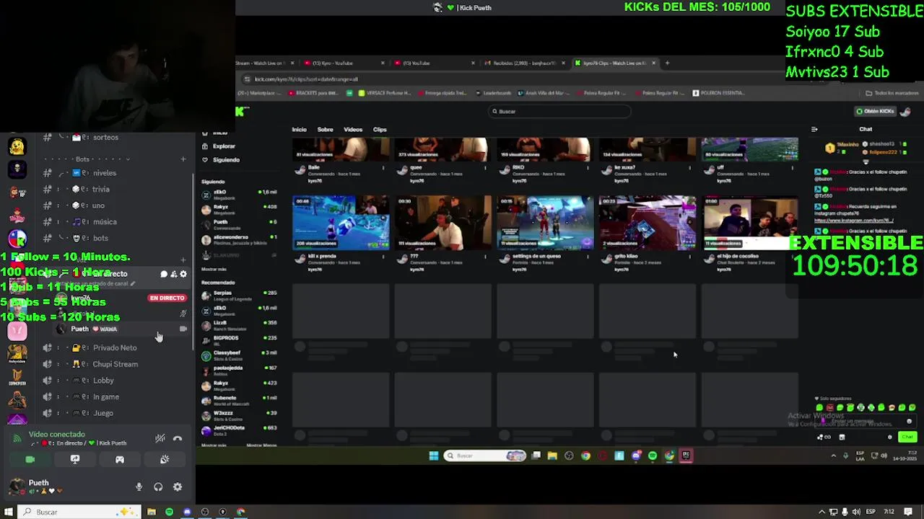Screen dimensions: 924x519
Task: Open options menu for the Baile clip
Action: coord(383,167)
